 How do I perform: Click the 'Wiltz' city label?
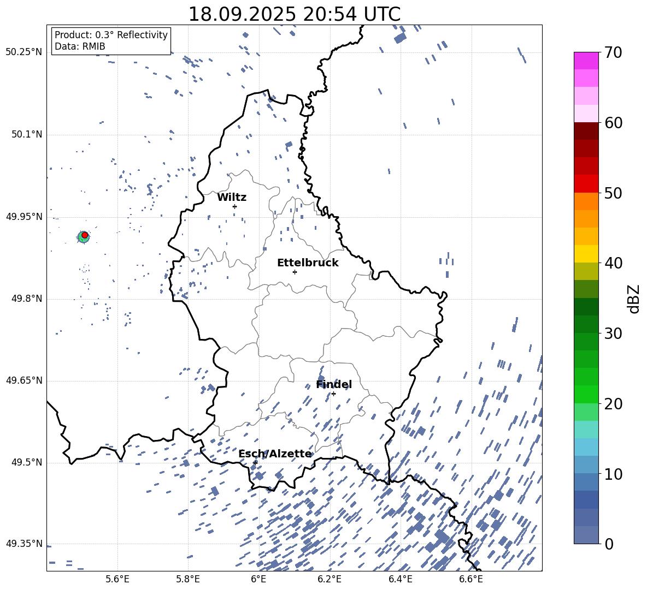tap(232, 198)
